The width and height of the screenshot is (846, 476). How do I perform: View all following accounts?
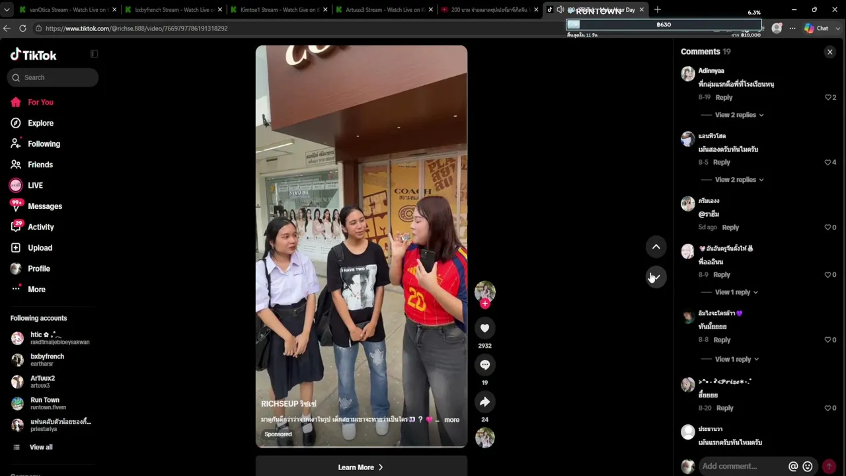40,448
